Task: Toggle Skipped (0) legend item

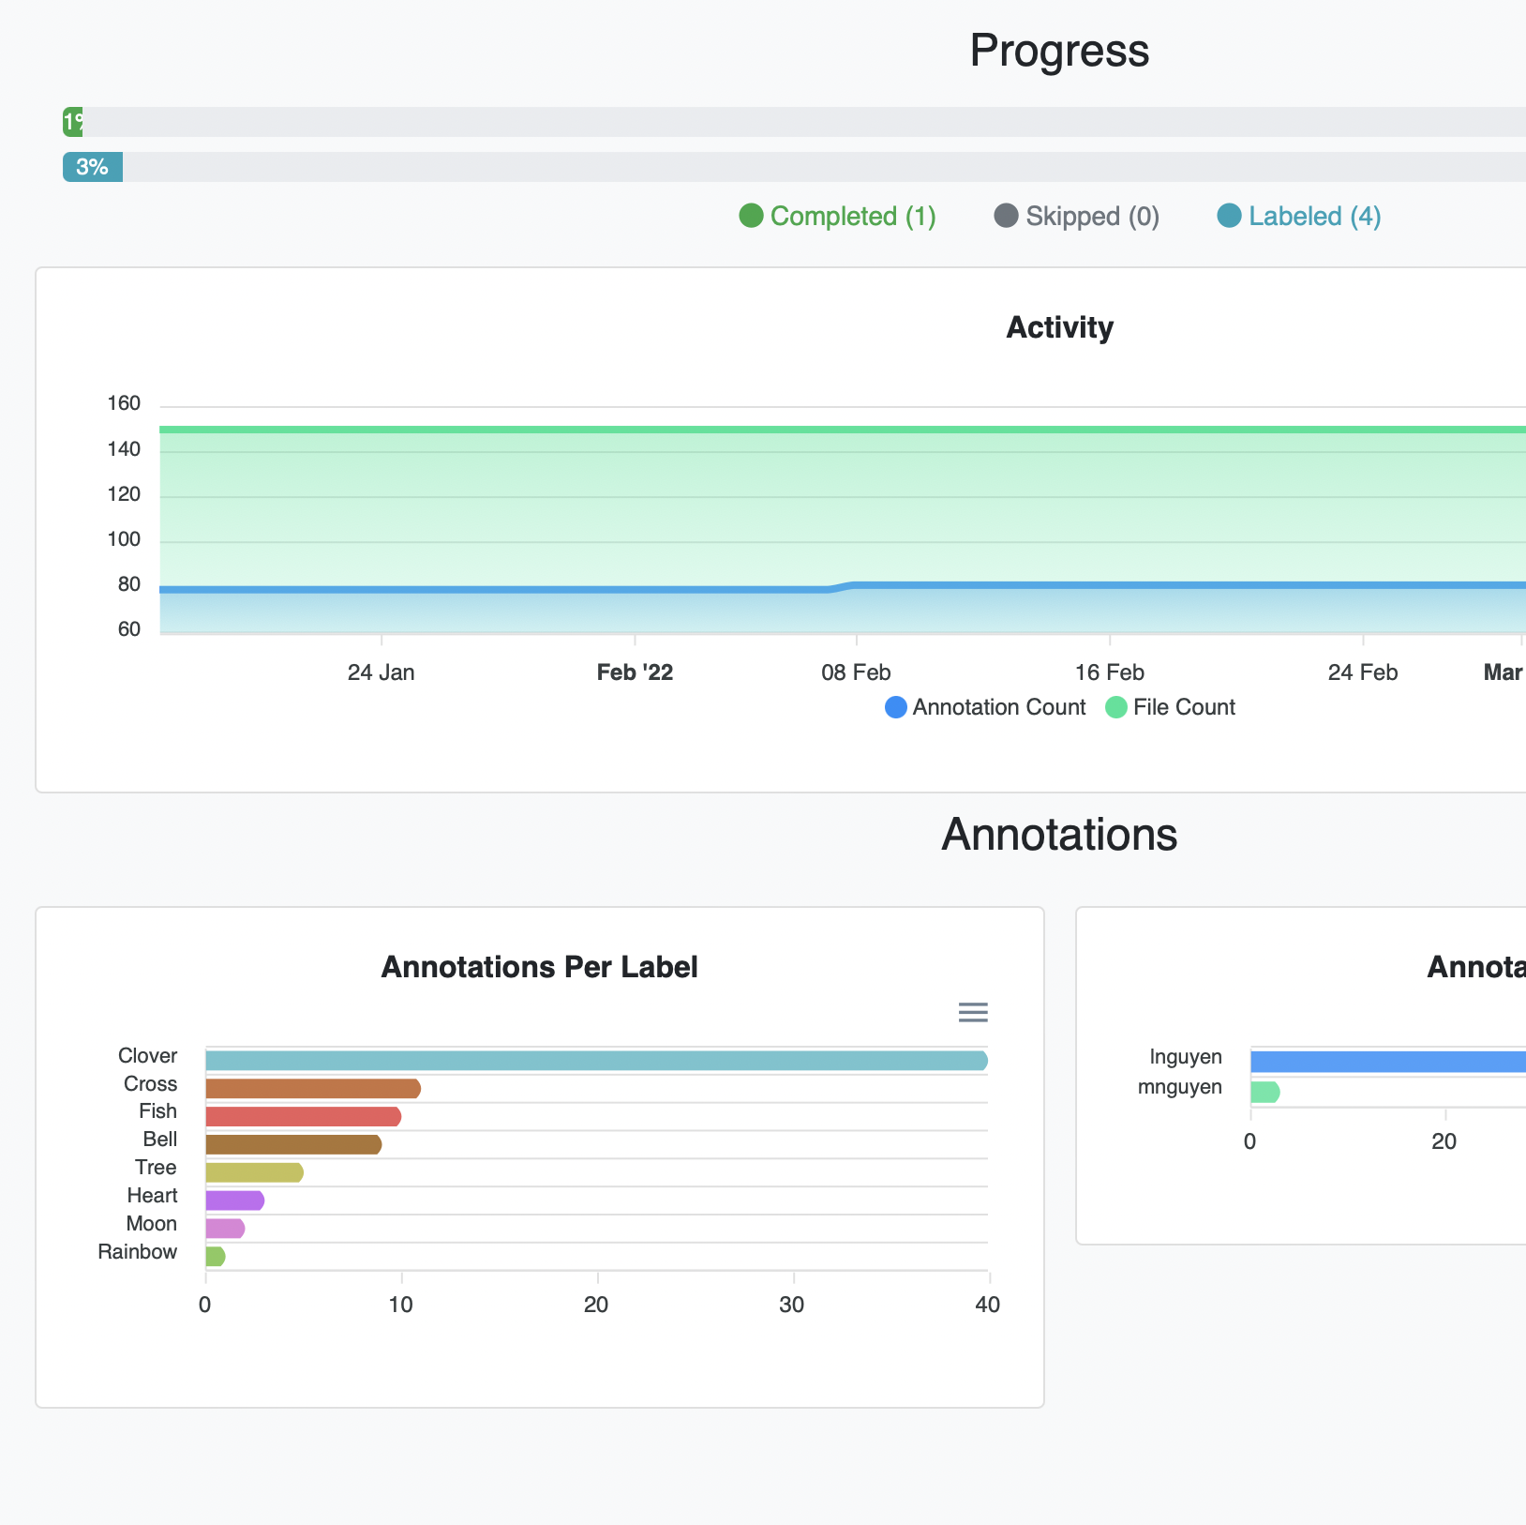Action: (x=1077, y=217)
